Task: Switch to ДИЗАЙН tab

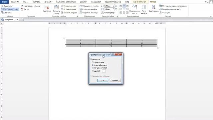Action: (48, 2)
